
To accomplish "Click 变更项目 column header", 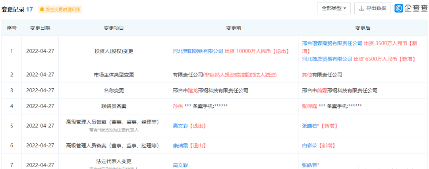I will pos(114,28).
